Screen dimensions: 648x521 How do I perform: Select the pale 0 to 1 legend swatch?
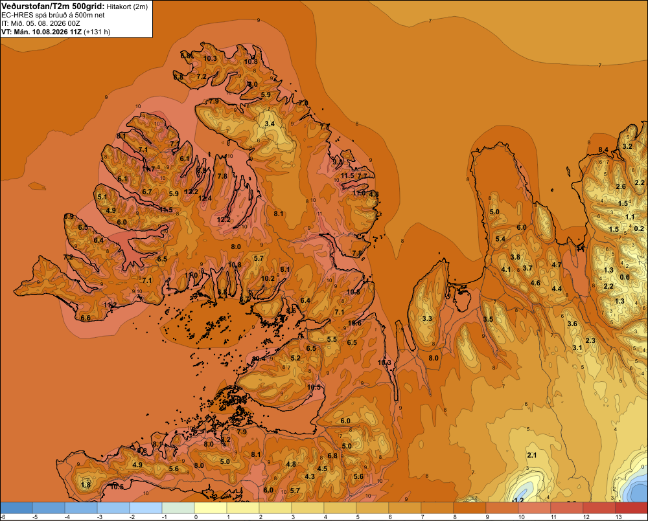(x=211, y=507)
